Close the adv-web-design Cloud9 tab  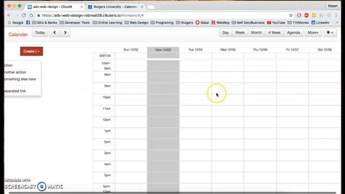(x=81, y=7)
